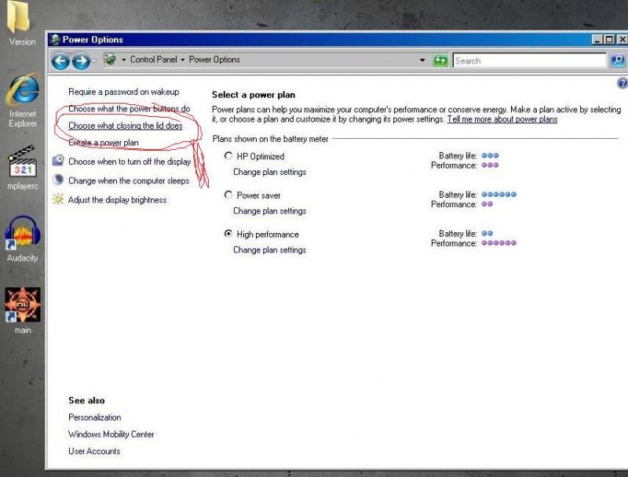Expand the arrow after Control Panel breadcrumb
The width and height of the screenshot is (628, 477).
(183, 60)
